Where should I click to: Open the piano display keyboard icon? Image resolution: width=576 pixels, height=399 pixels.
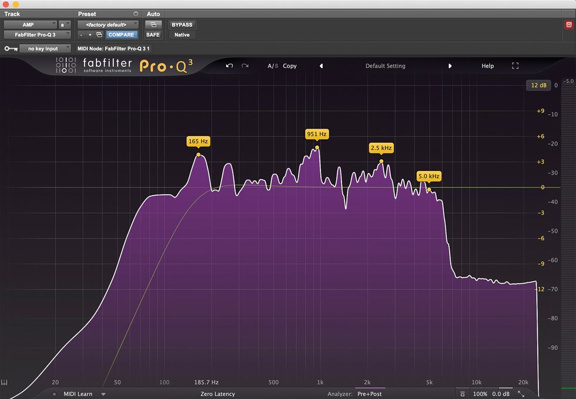point(4,383)
